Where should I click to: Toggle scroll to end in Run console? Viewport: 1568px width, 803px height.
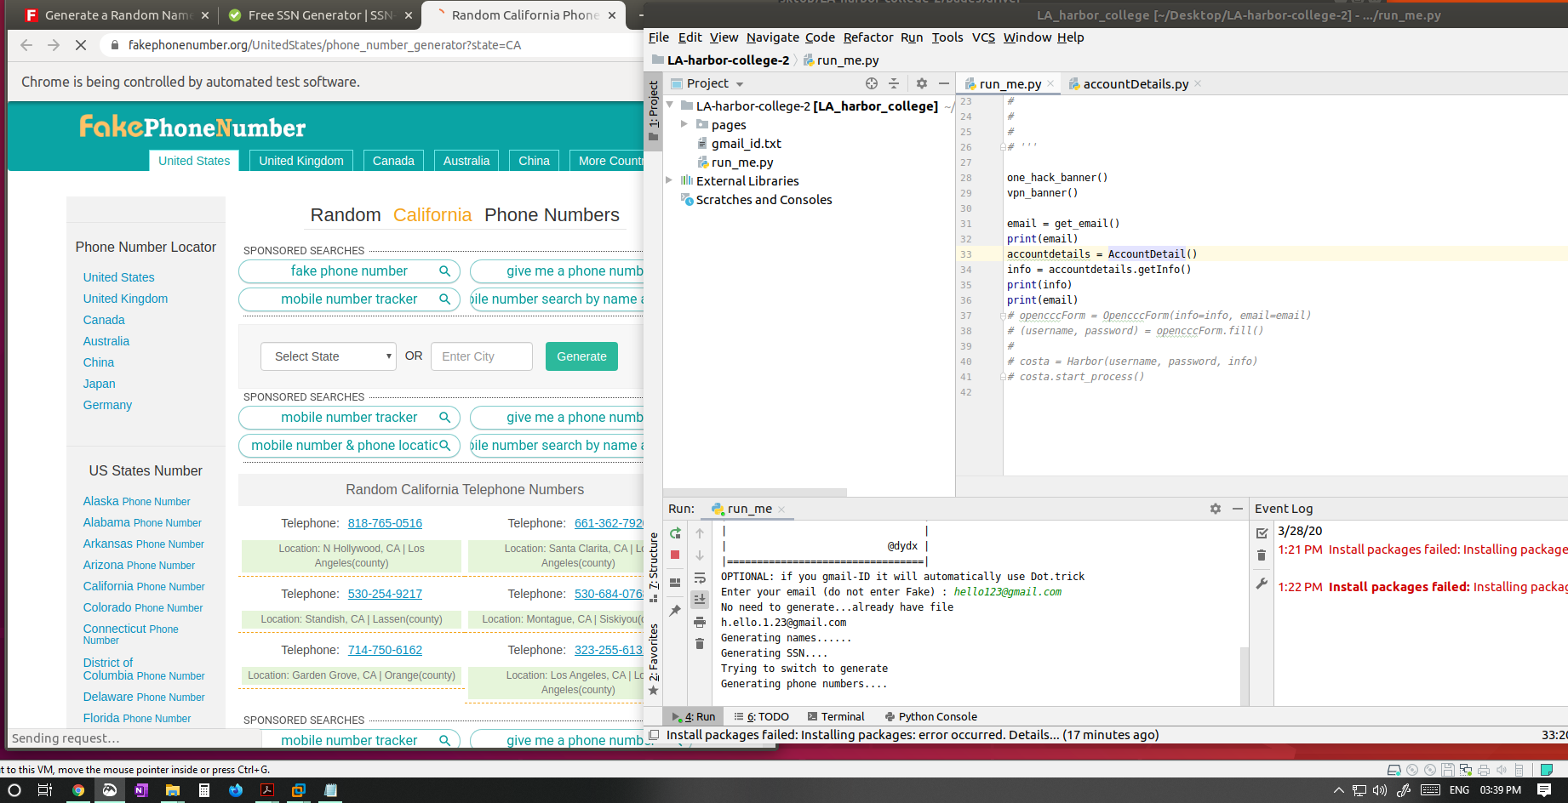click(x=700, y=600)
